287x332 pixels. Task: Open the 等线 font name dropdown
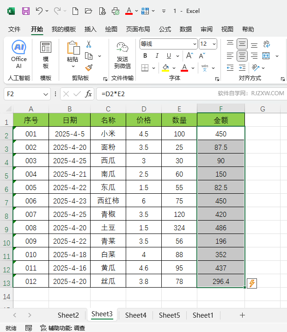195,44
